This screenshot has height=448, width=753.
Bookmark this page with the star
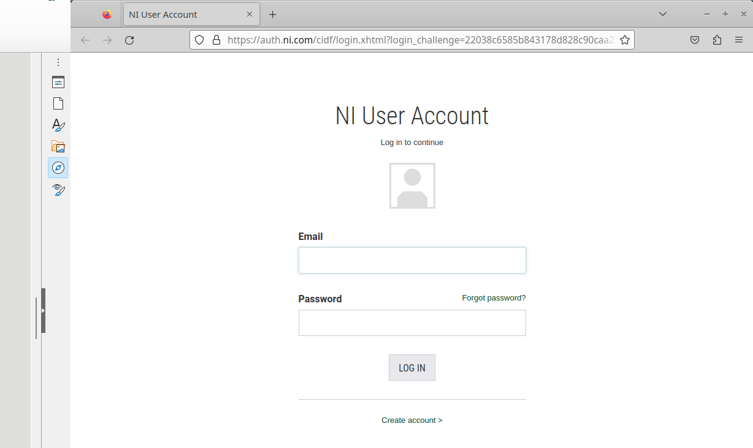coord(625,40)
